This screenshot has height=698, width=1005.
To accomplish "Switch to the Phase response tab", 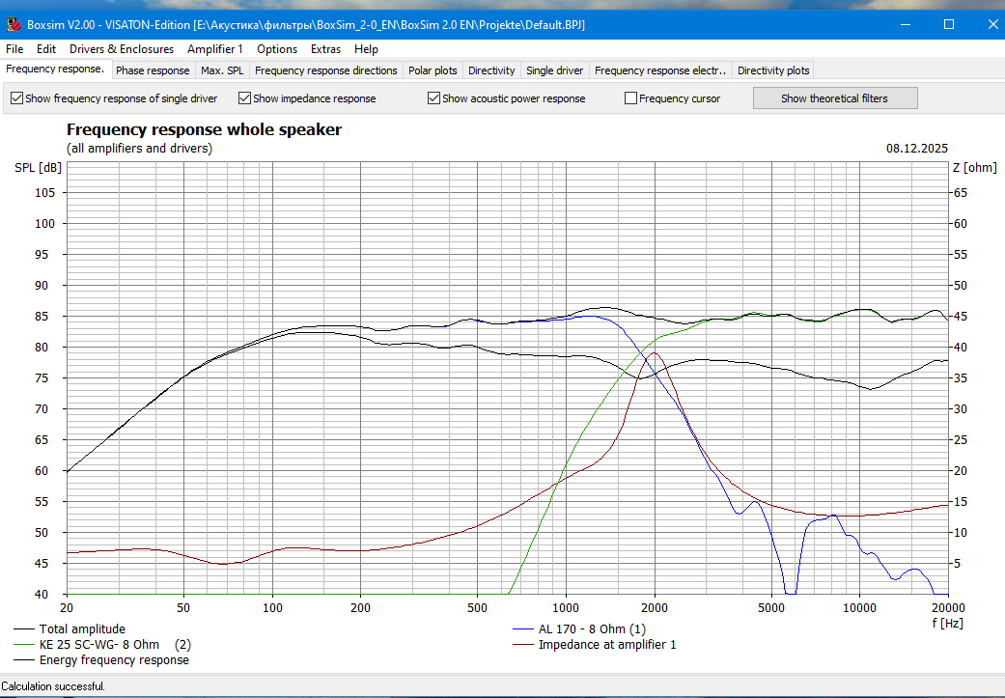I will (x=153, y=70).
